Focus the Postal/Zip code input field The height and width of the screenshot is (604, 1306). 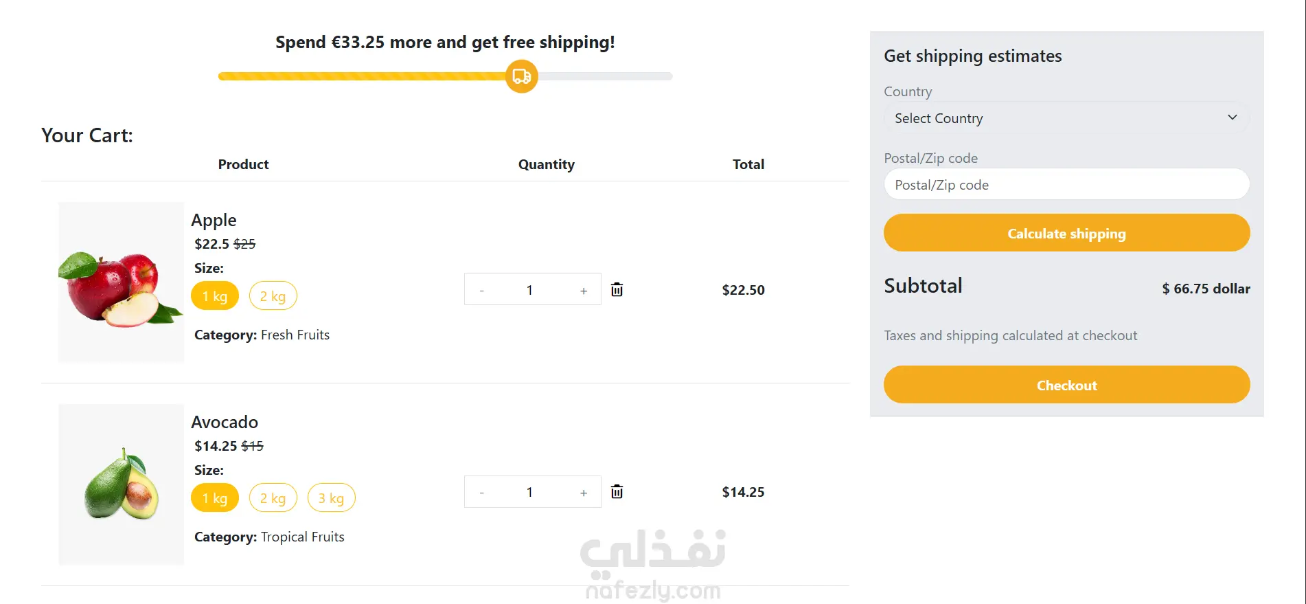click(1066, 185)
